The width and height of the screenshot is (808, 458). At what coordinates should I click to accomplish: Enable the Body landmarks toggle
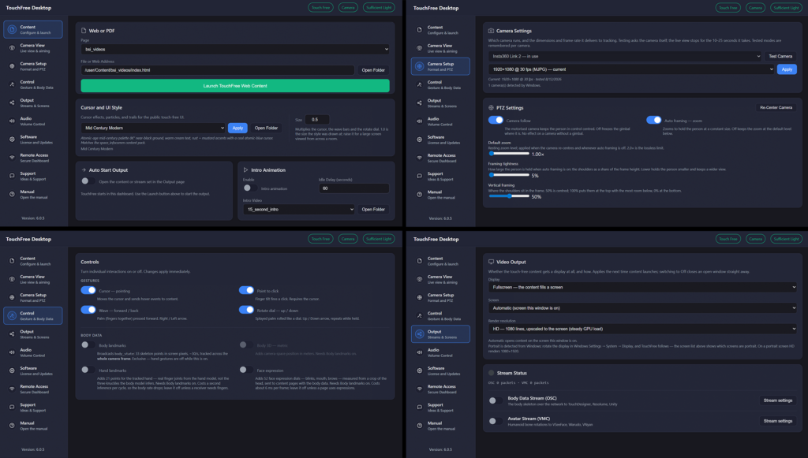point(88,344)
